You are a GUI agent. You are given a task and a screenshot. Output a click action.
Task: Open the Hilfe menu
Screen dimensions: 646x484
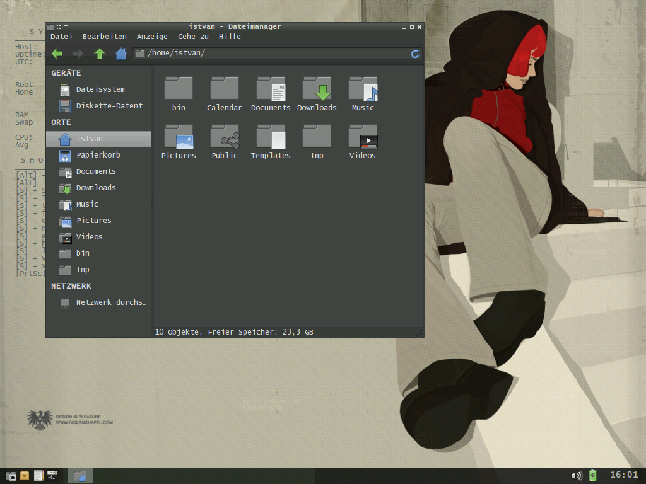click(x=230, y=37)
